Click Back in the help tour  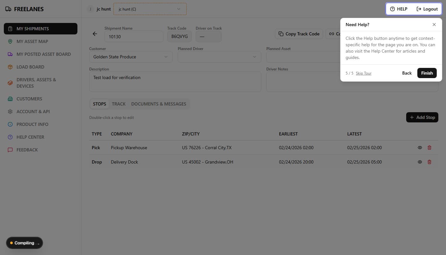click(407, 73)
